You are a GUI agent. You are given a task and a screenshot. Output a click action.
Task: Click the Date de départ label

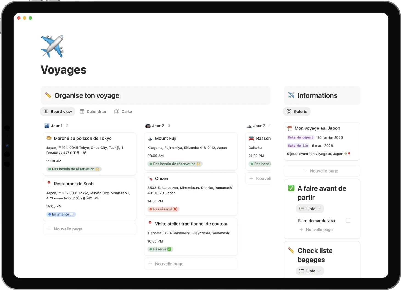click(x=301, y=137)
